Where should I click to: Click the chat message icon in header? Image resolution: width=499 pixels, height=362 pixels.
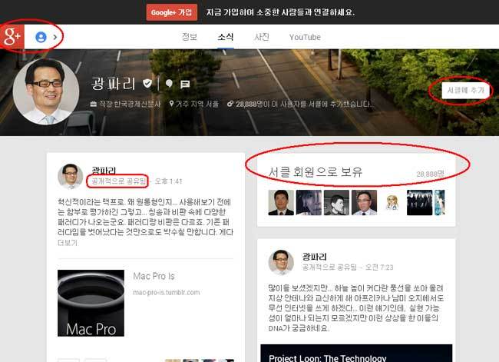(185, 84)
